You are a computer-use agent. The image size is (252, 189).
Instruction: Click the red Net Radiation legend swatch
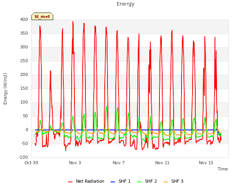(70, 182)
